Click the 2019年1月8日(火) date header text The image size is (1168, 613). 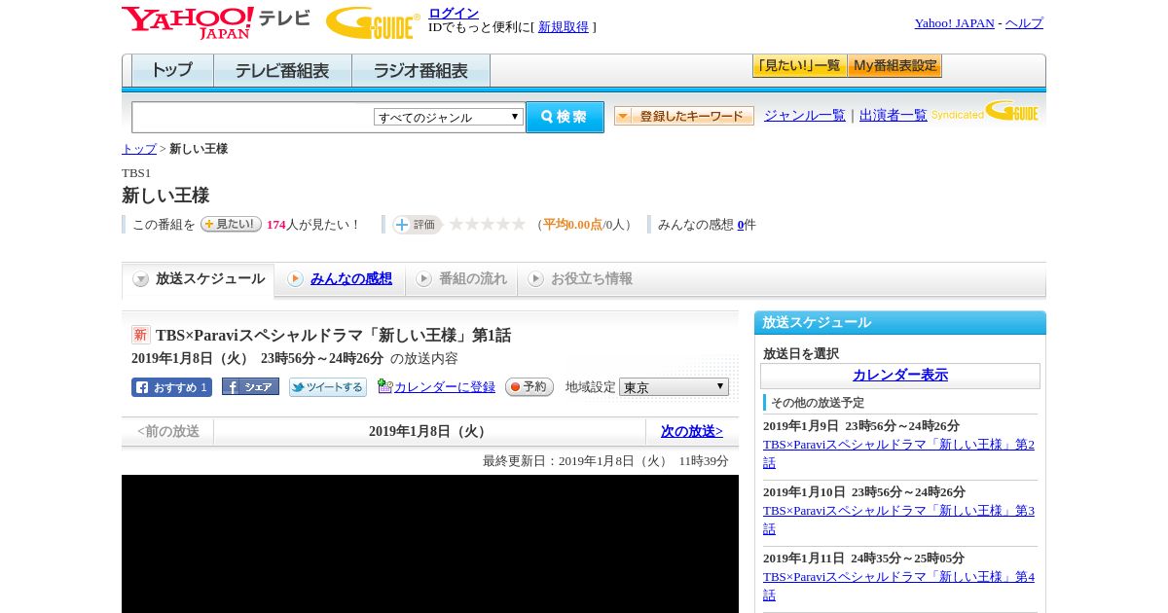pyautogui.click(x=429, y=432)
